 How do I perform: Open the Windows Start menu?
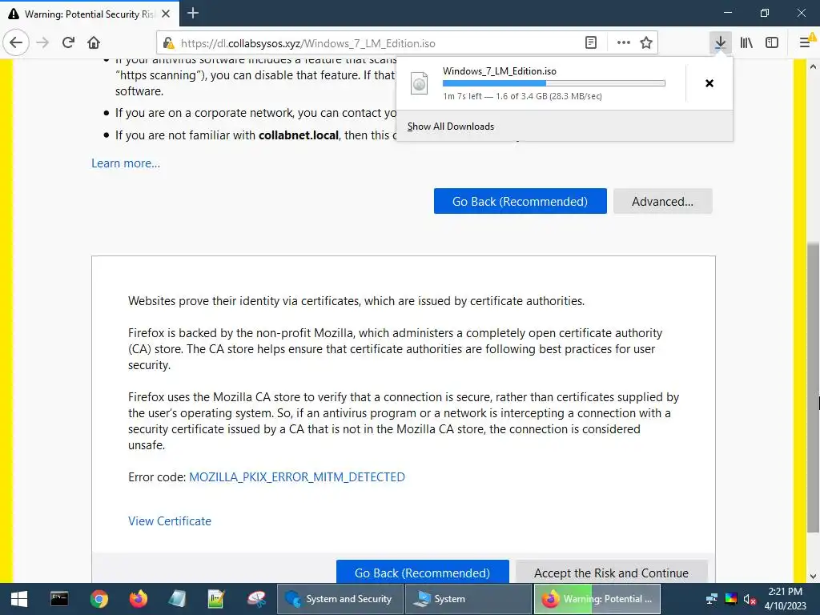(x=19, y=599)
